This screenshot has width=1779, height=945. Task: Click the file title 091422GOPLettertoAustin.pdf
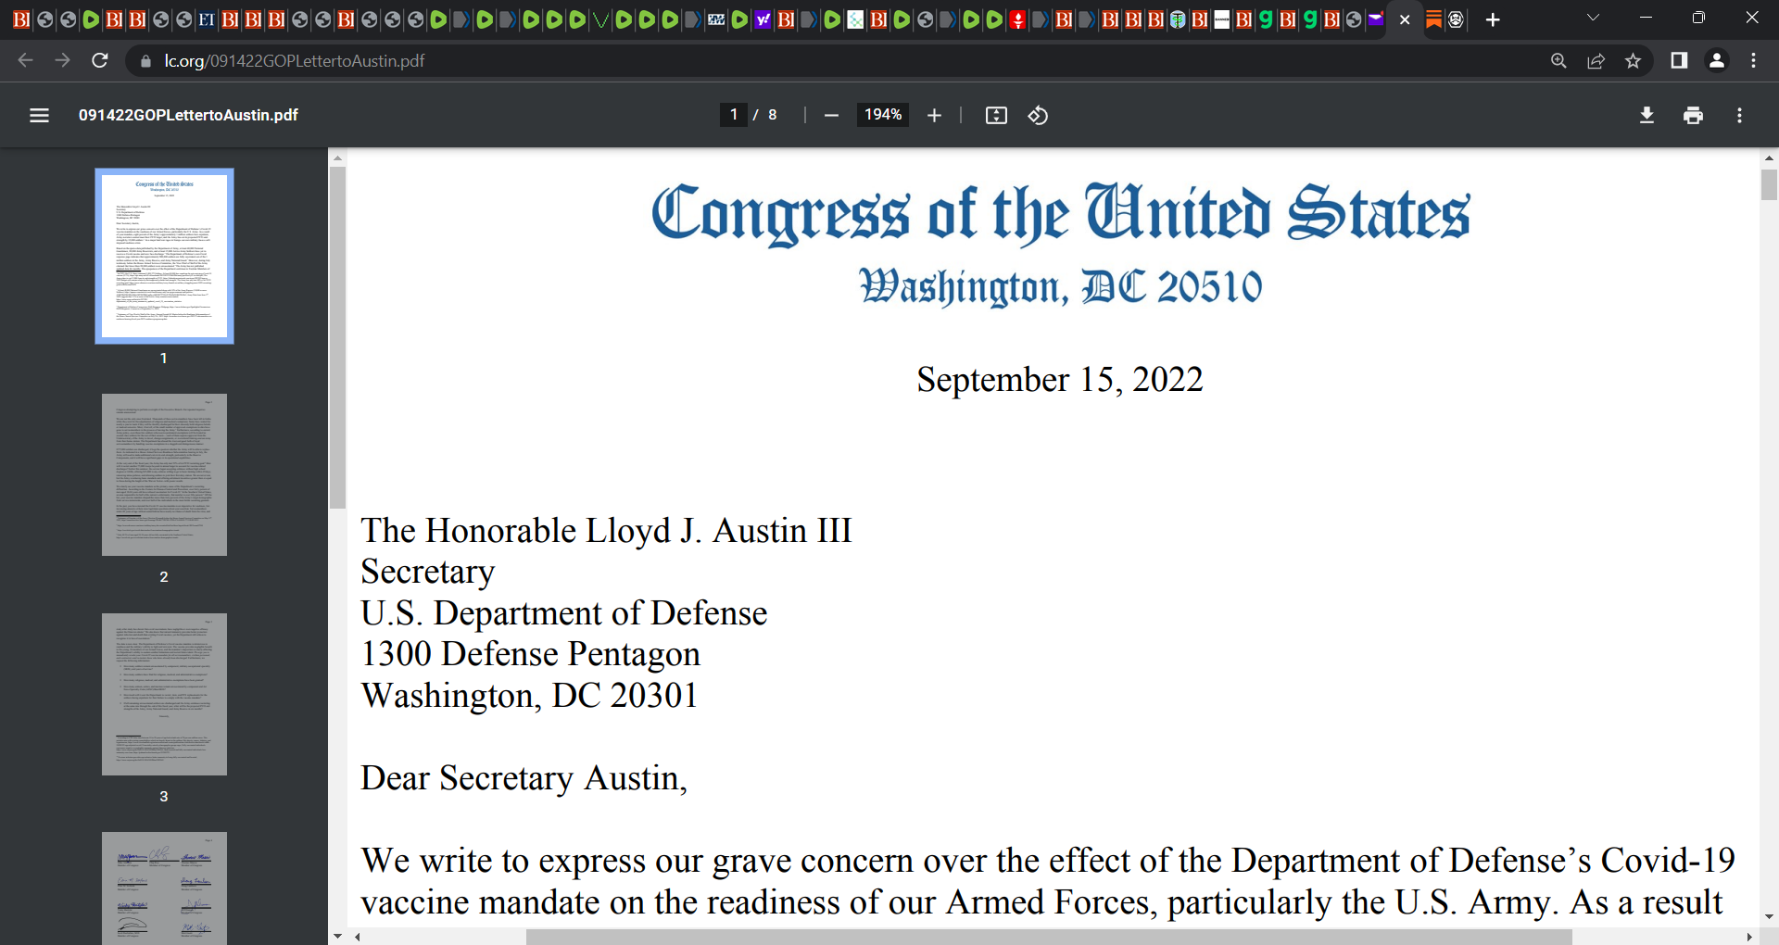point(188,115)
